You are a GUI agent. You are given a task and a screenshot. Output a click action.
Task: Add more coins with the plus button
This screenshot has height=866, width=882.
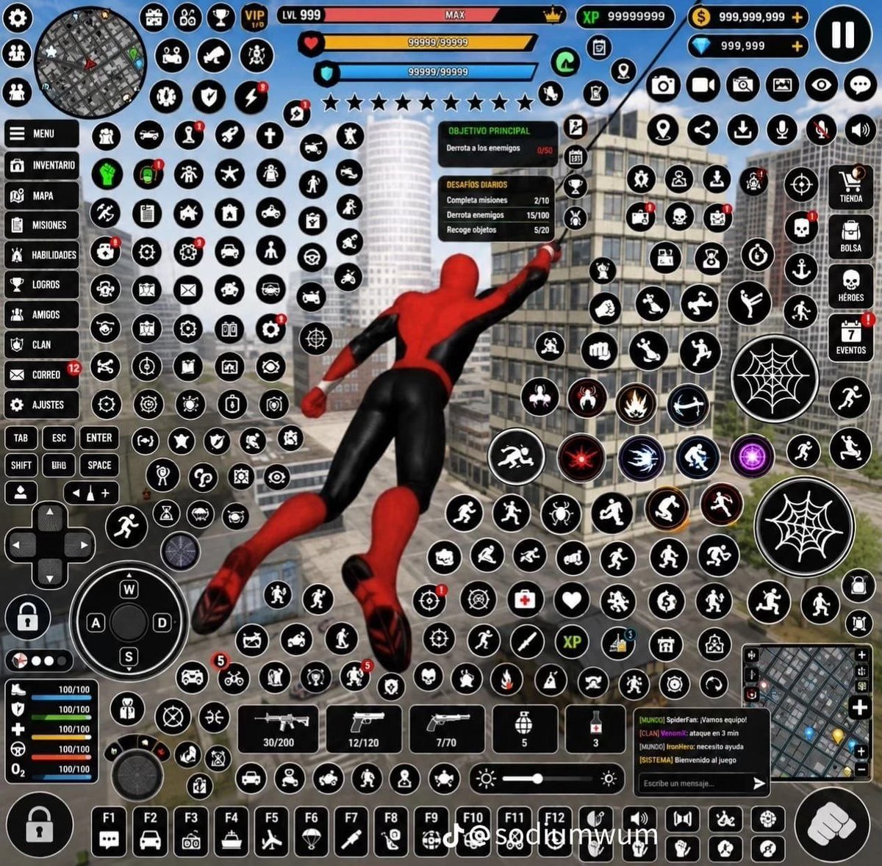(x=797, y=17)
